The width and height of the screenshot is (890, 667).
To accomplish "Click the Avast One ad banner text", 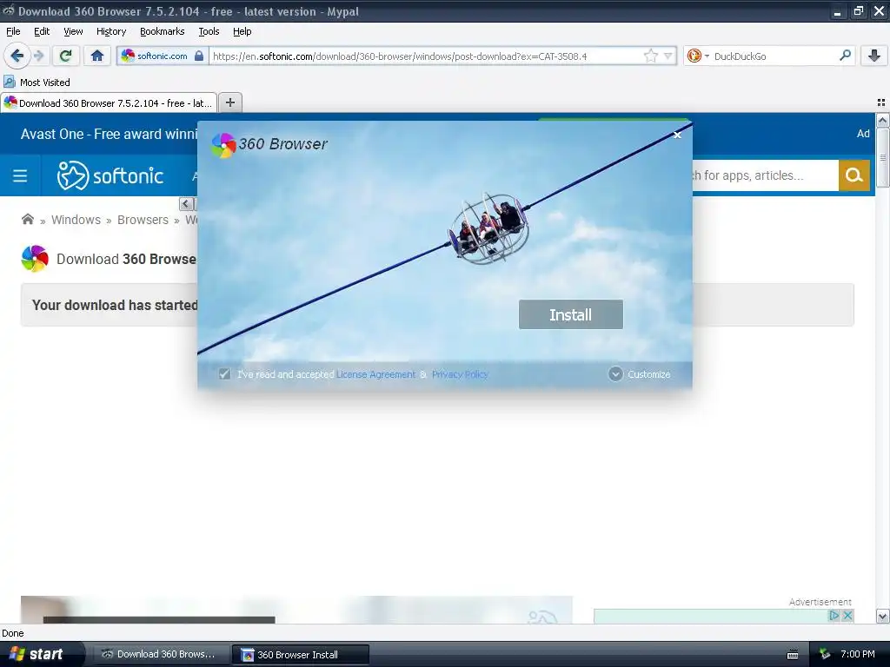I will 109,134.
